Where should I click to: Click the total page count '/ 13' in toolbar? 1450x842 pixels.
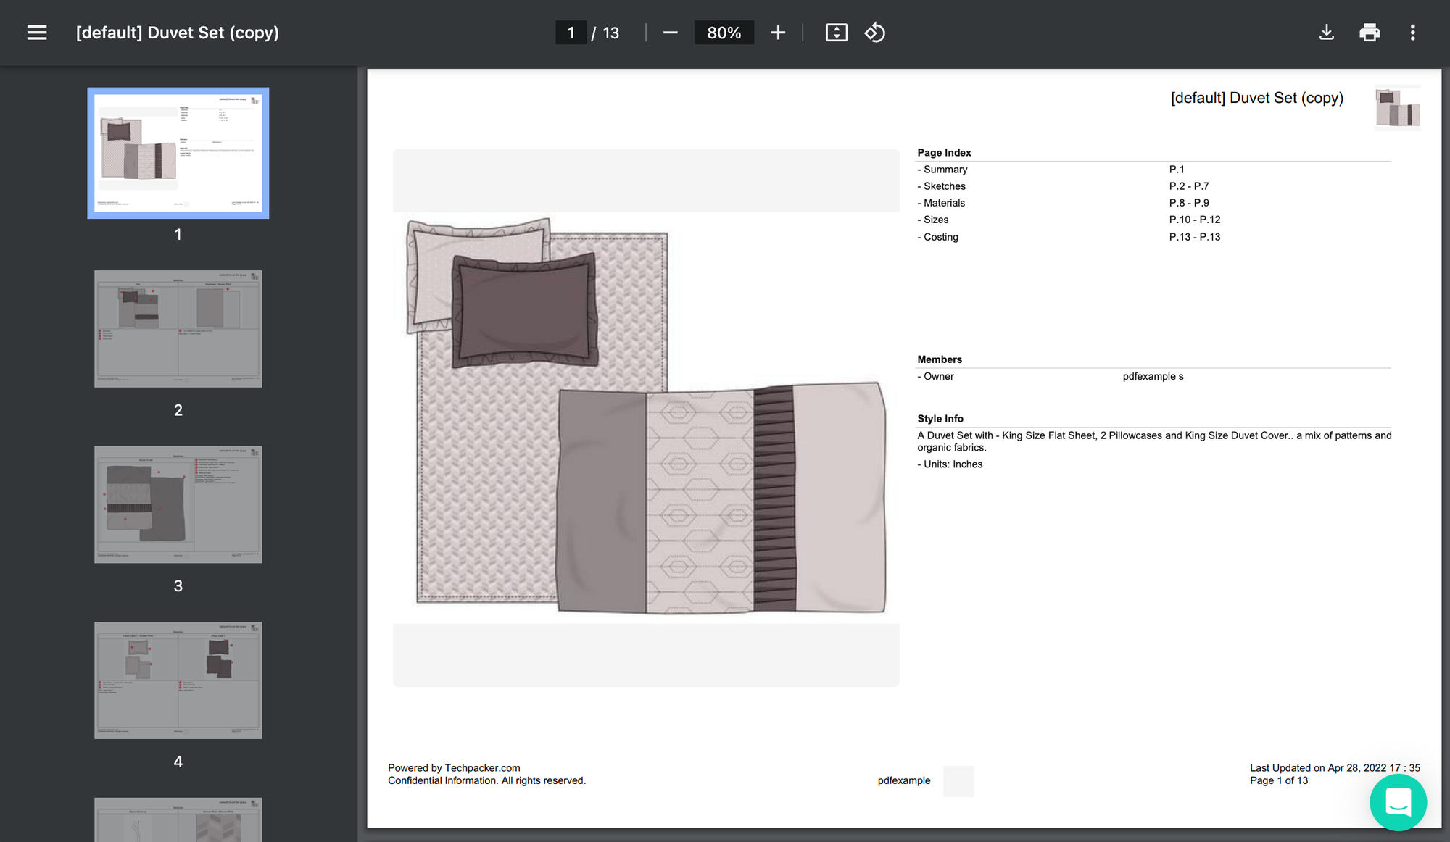tap(605, 33)
